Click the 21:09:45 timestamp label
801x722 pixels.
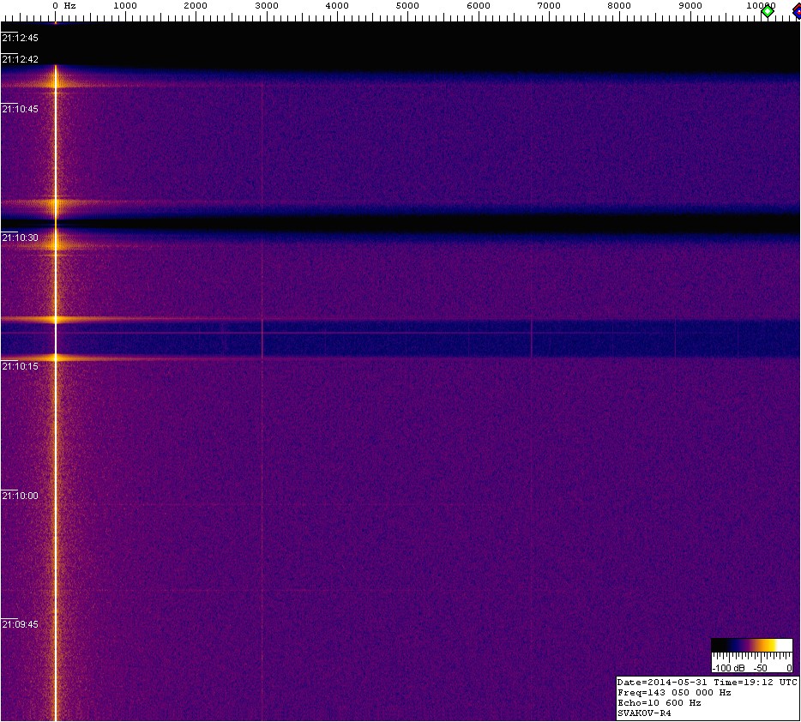point(21,624)
